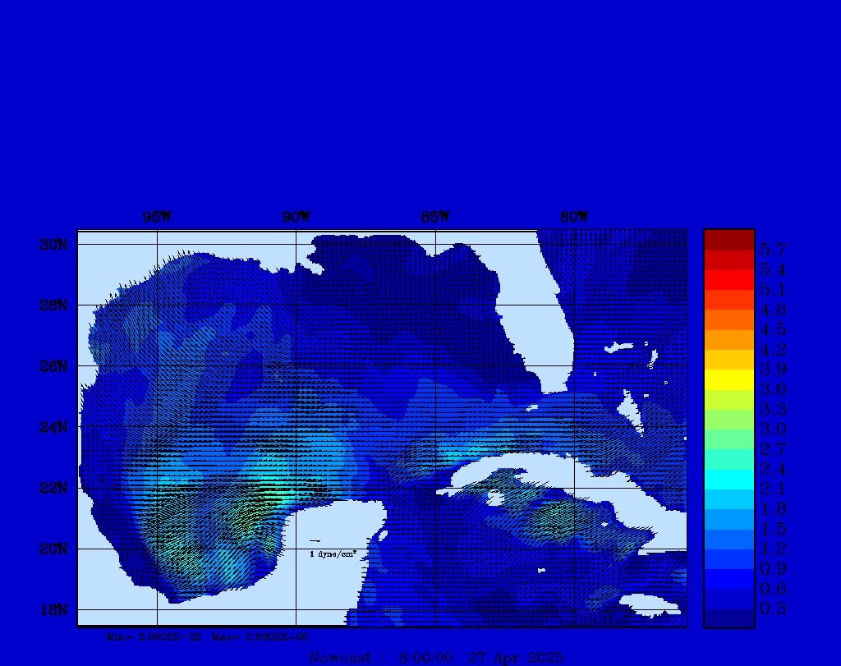Select the 90W longitude label
The width and height of the screenshot is (841, 666).
point(296,218)
